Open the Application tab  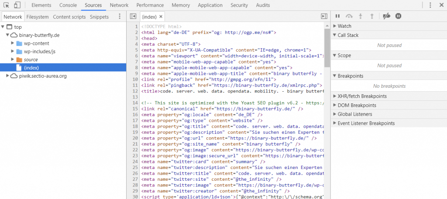tap(210, 5)
